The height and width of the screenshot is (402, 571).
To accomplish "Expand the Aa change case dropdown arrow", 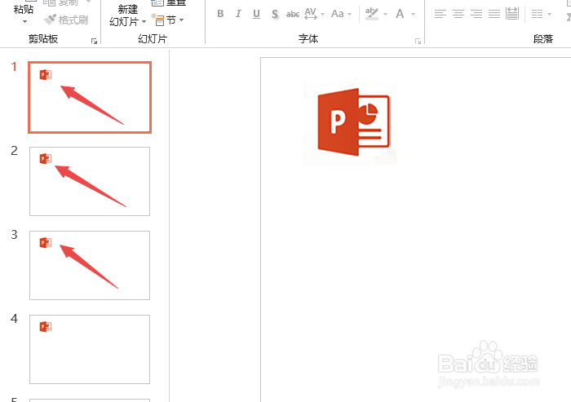I will coord(350,15).
